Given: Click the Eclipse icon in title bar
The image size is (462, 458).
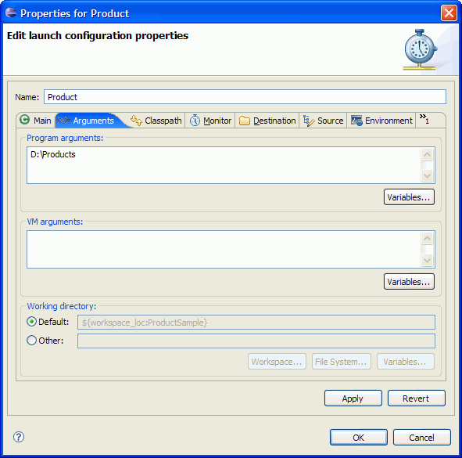Looking at the screenshot, I should pyautogui.click(x=11, y=13).
